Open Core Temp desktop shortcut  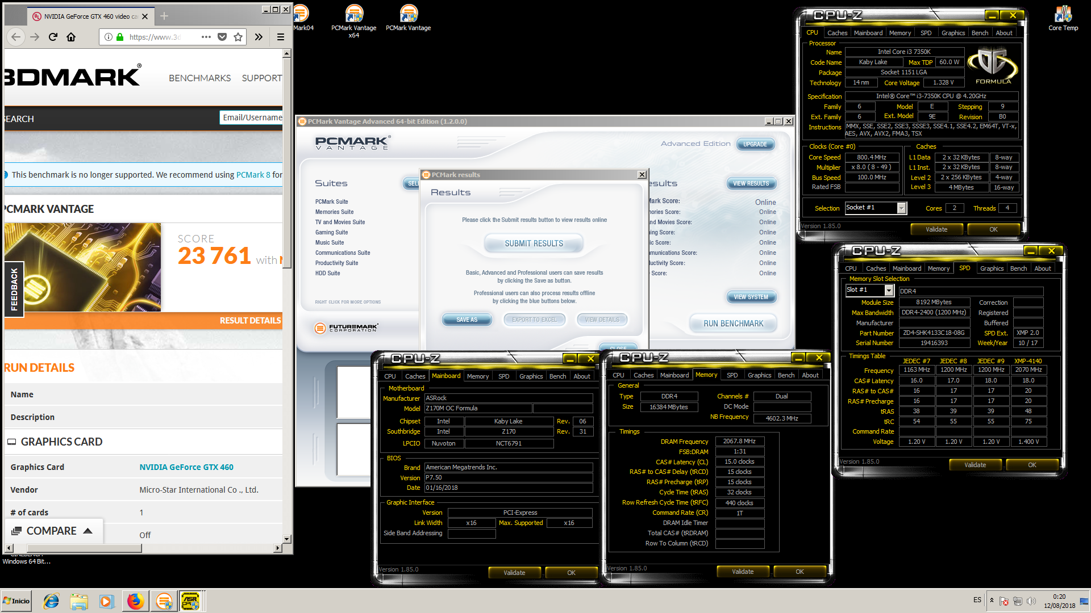tap(1063, 18)
